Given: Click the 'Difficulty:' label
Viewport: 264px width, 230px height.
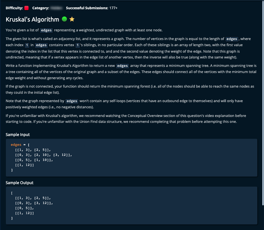Looking at the screenshot, I should coord(14,8).
